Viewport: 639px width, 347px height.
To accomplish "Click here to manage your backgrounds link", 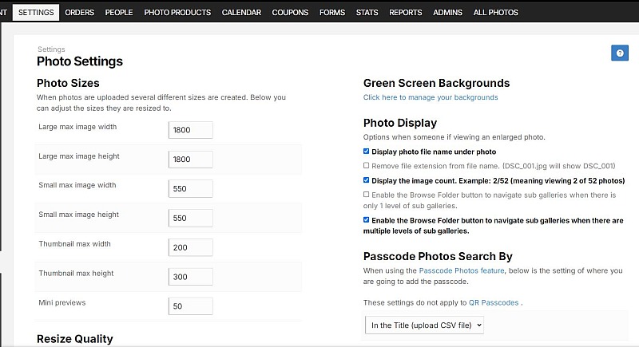I will (431, 97).
